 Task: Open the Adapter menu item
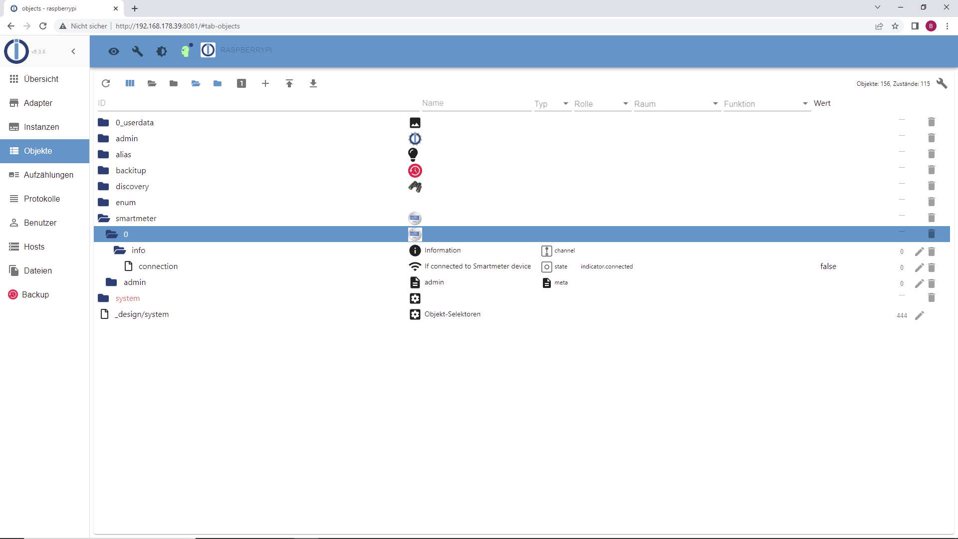tap(38, 103)
